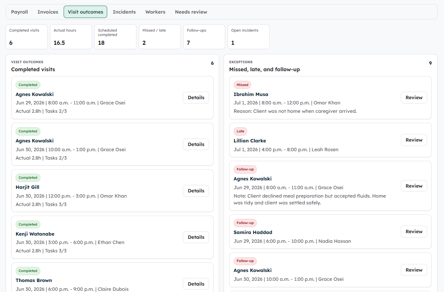
Task: Select the Follow-ups summary card
Action: [x=204, y=37]
